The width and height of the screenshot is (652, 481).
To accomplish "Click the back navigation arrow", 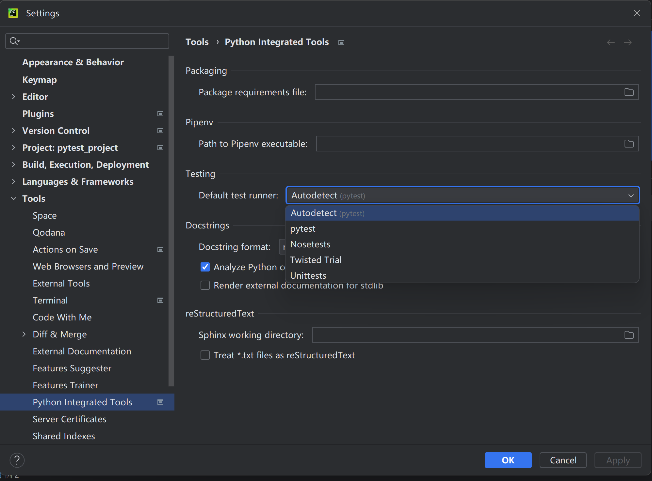I will (x=611, y=42).
